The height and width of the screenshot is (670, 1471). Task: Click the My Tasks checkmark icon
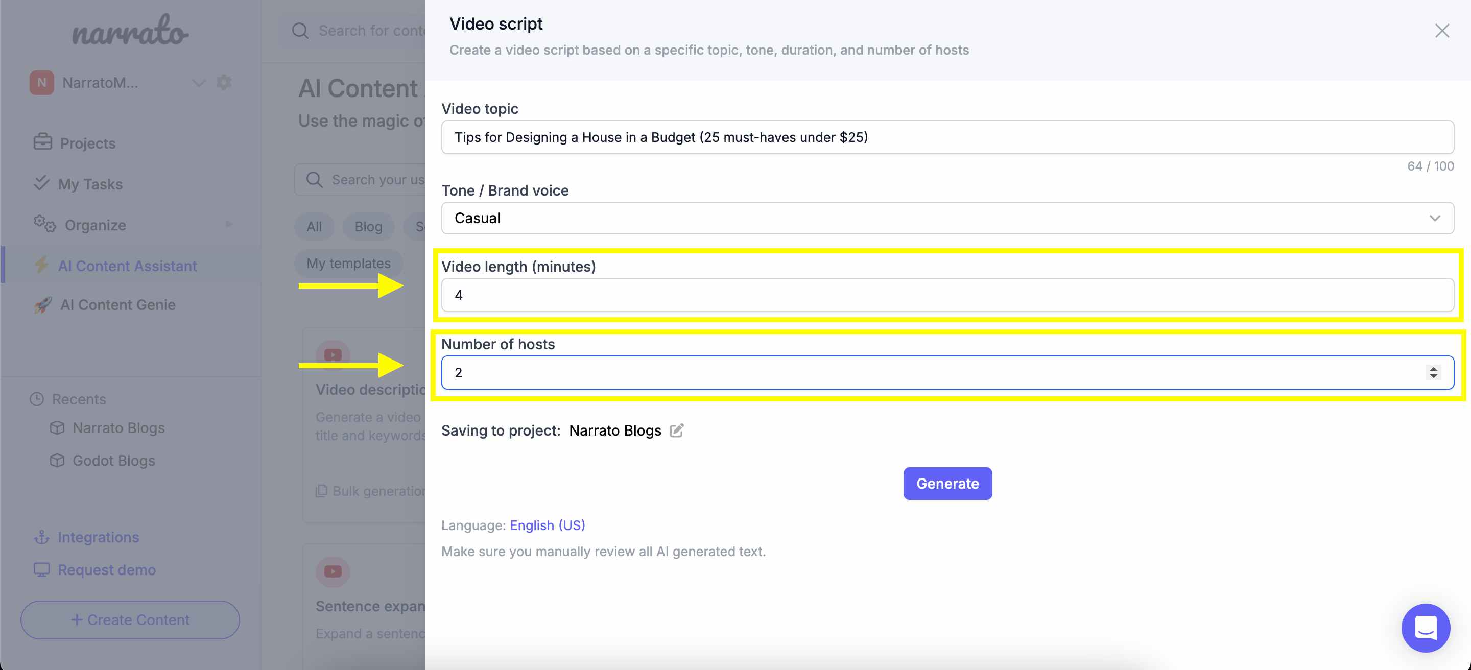[x=42, y=183]
